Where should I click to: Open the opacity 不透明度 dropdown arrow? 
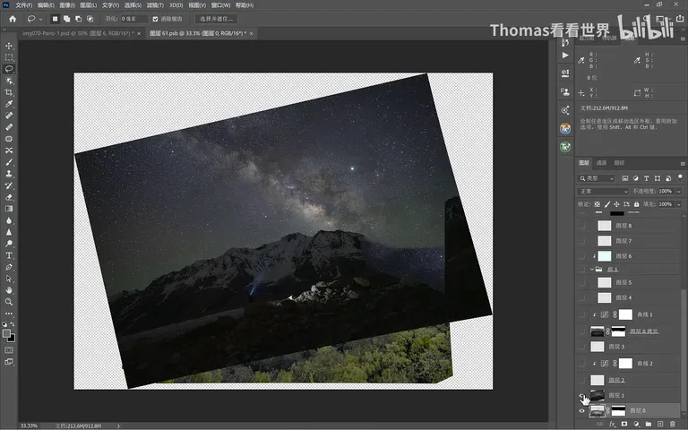pos(678,192)
